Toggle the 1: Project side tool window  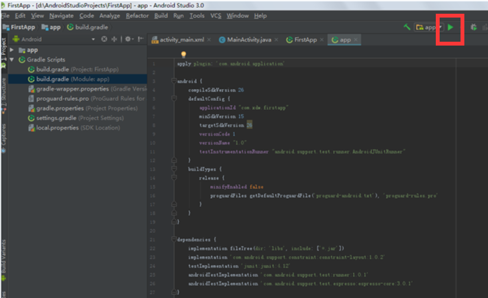point(3,52)
